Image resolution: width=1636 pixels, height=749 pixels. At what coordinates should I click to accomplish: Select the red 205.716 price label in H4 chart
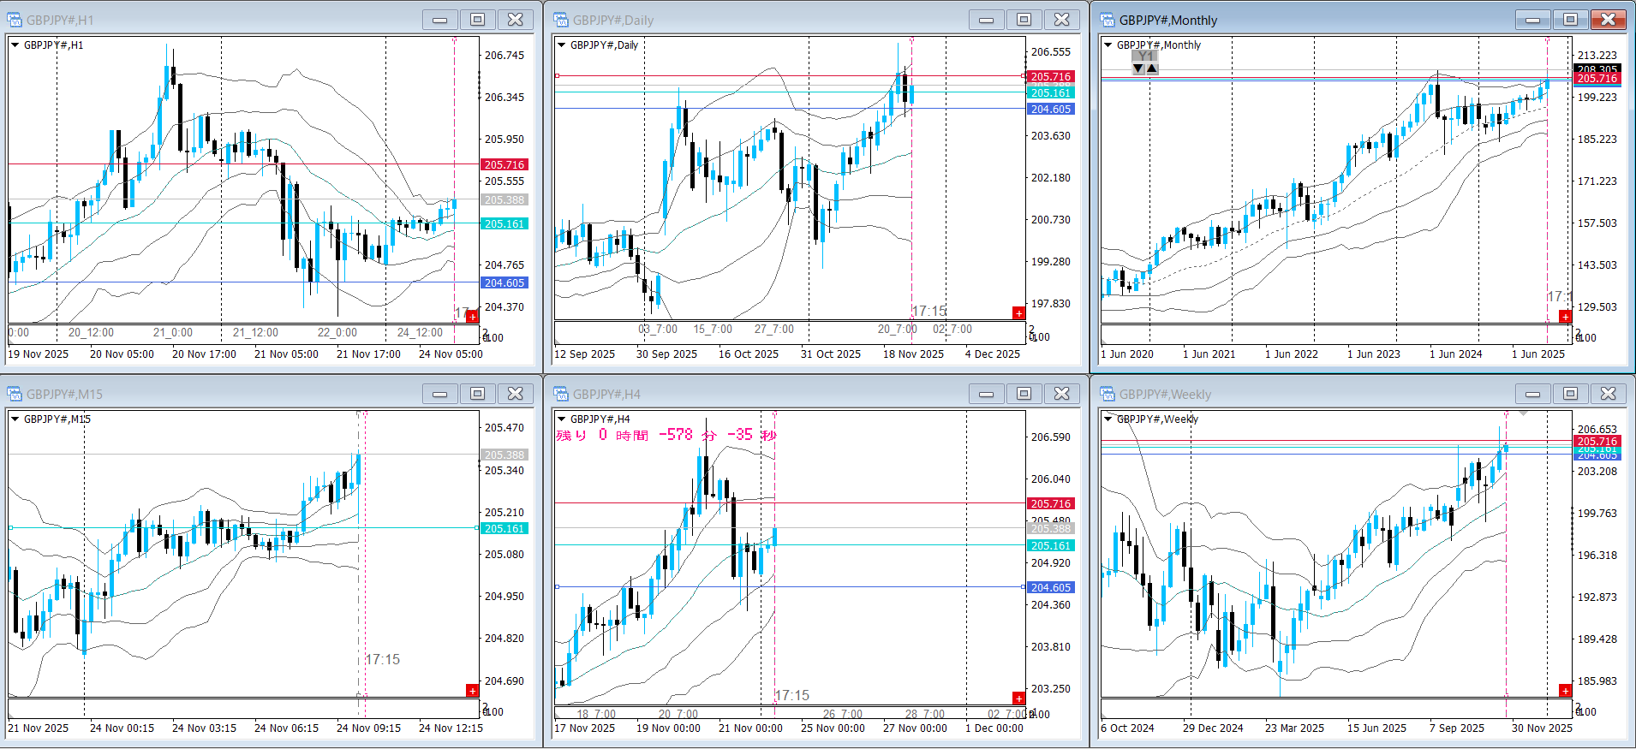pyautogui.click(x=1050, y=503)
